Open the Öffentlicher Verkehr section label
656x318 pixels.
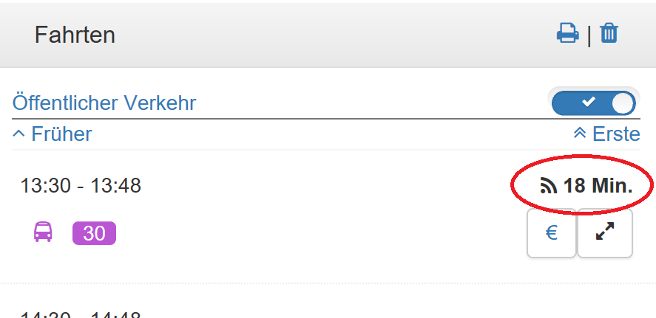[104, 103]
